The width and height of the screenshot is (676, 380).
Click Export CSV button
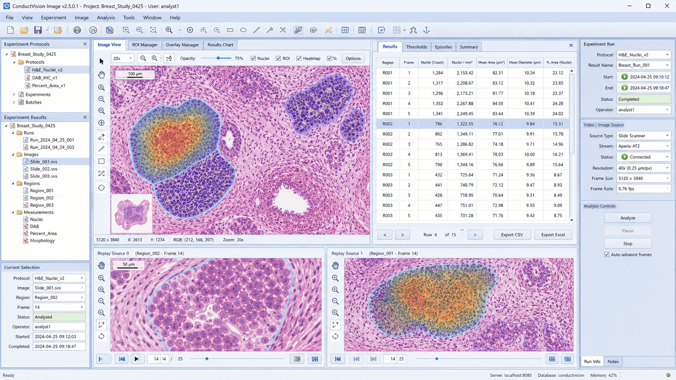pyautogui.click(x=512, y=235)
